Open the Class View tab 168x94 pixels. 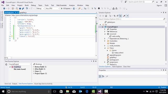click(127, 67)
